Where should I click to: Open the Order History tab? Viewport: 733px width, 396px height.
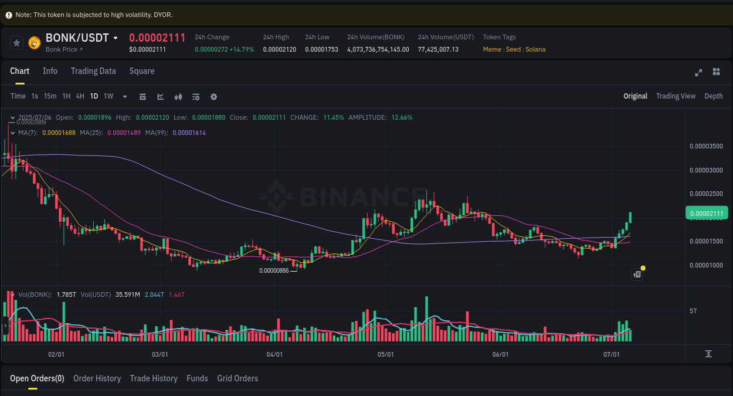97,378
